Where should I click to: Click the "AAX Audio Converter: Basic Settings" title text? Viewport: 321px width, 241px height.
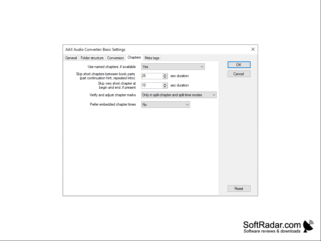point(96,50)
